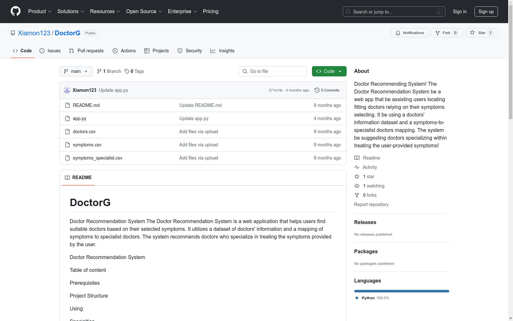Viewport: 513px width, 321px height.
Task: Click the Sign in link
Action: coord(460,12)
